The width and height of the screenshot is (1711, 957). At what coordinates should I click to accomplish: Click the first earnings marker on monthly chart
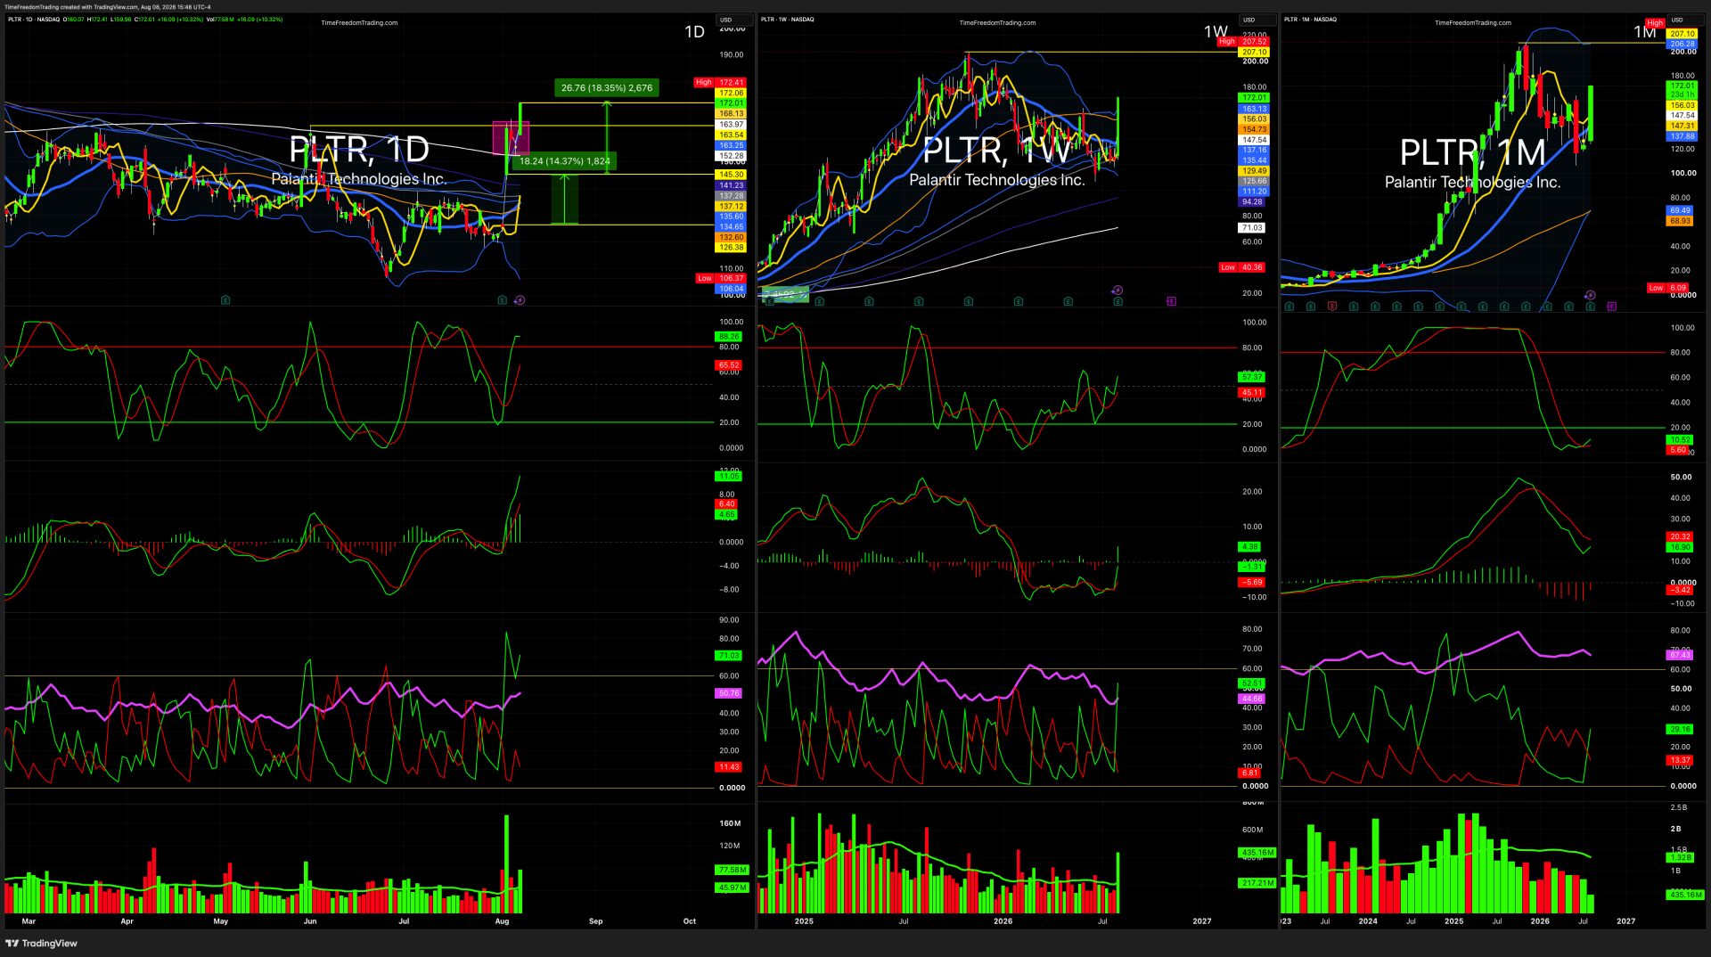tap(1289, 307)
